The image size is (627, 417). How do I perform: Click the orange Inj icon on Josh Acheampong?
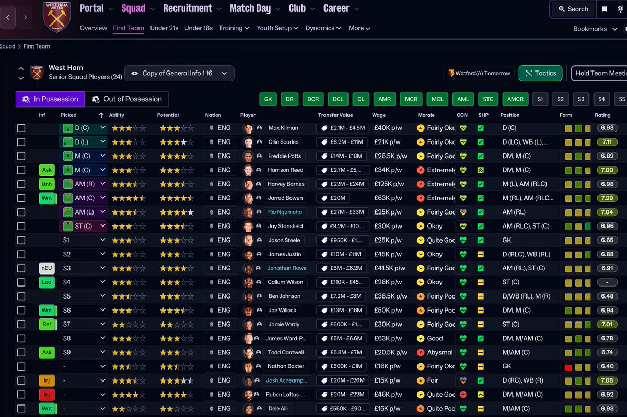(47, 380)
